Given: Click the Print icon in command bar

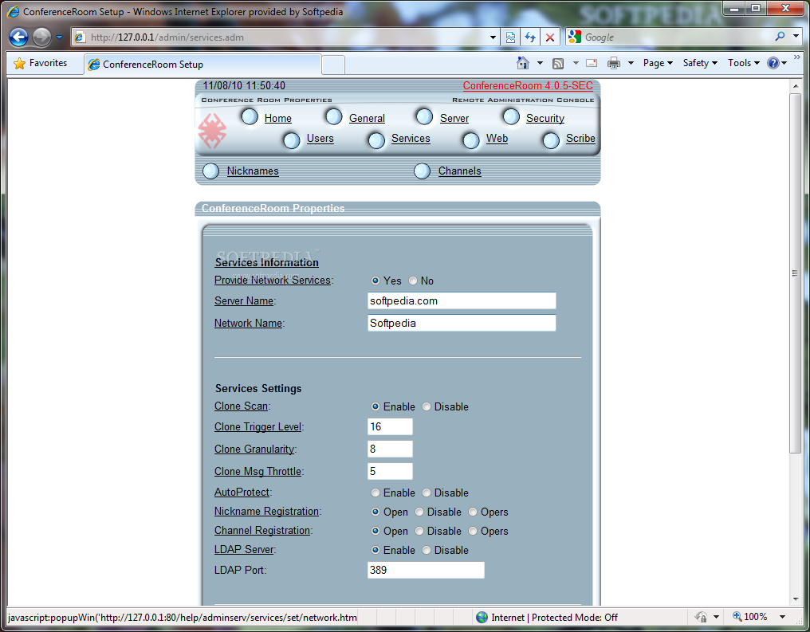Looking at the screenshot, I should point(613,63).
